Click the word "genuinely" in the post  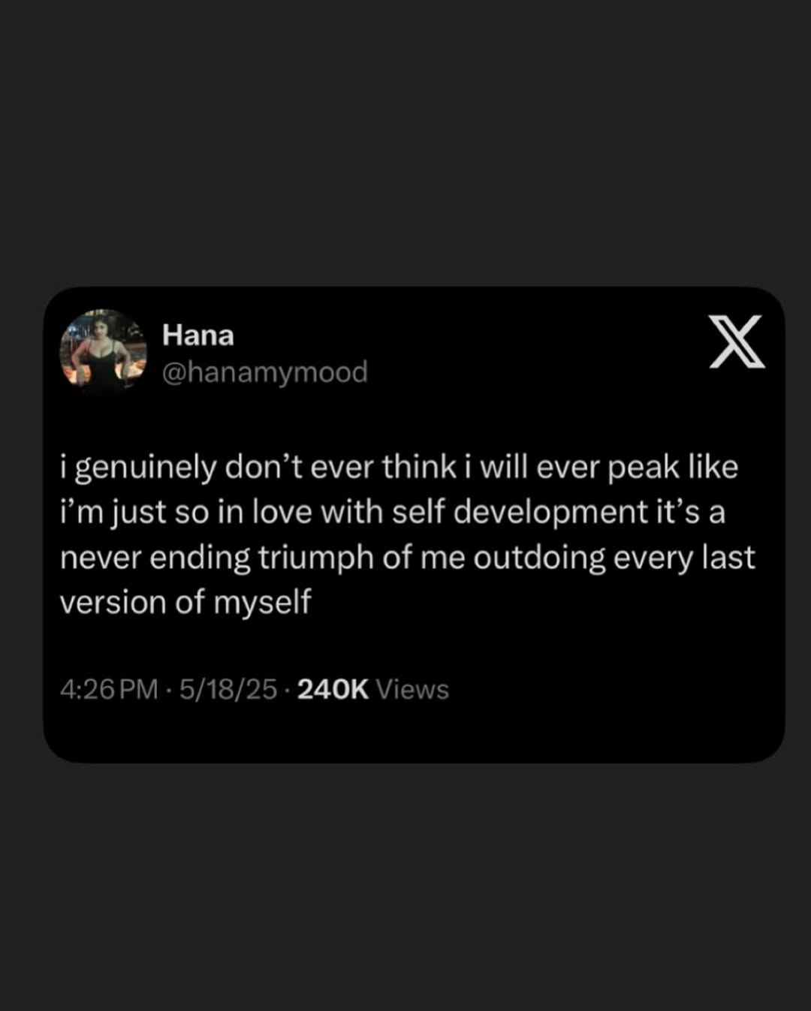(145, 468)
